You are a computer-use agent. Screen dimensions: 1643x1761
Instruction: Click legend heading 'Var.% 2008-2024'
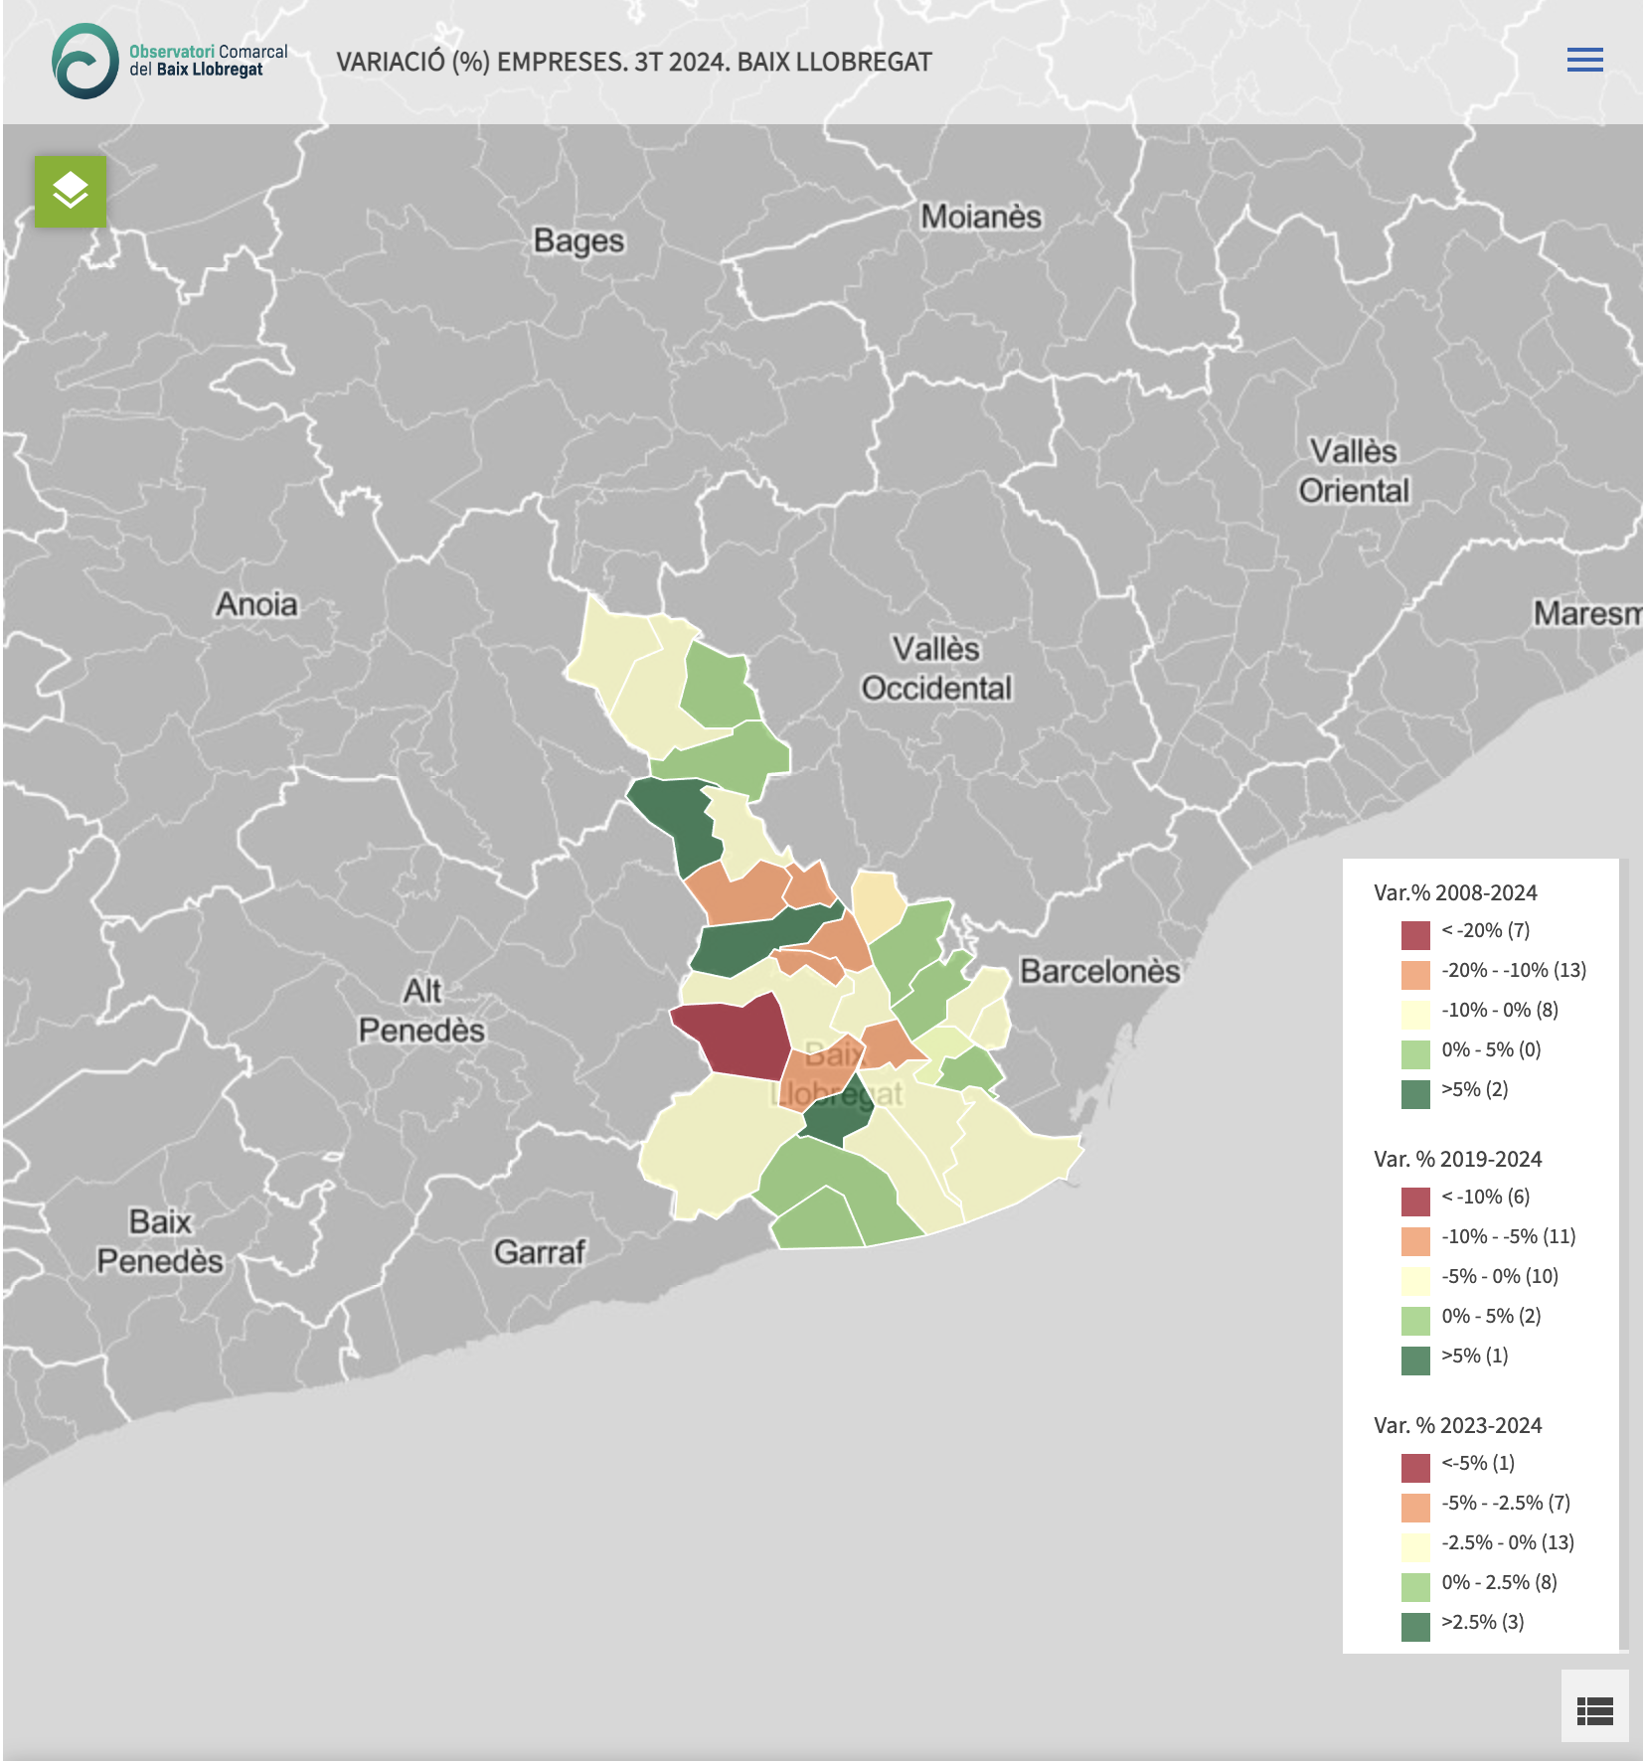(1455, 892)
